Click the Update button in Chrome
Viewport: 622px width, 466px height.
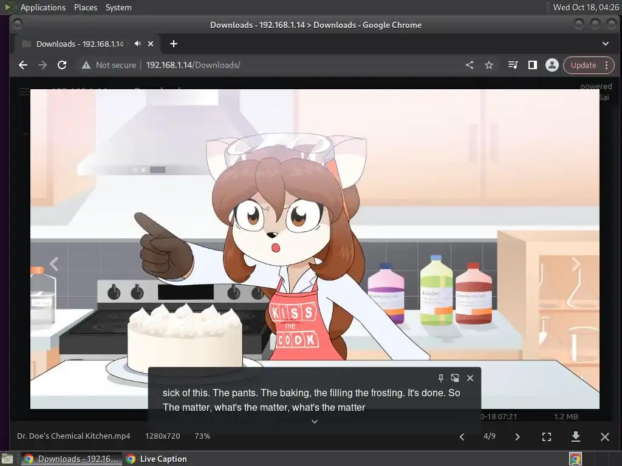click(x=583, y=65)
